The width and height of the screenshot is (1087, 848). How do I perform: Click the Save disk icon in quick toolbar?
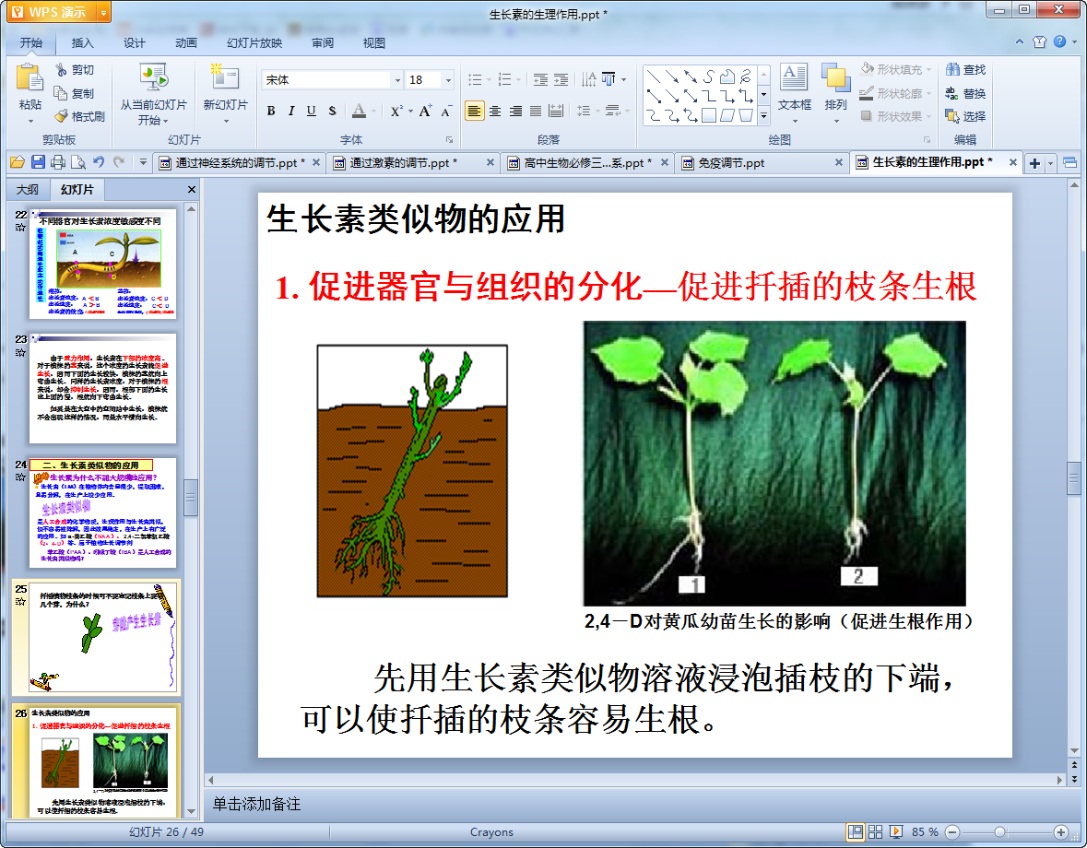[38, 162]
